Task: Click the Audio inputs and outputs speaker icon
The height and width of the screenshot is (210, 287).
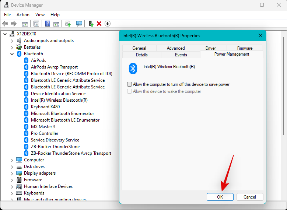Action: pos(19,41)
